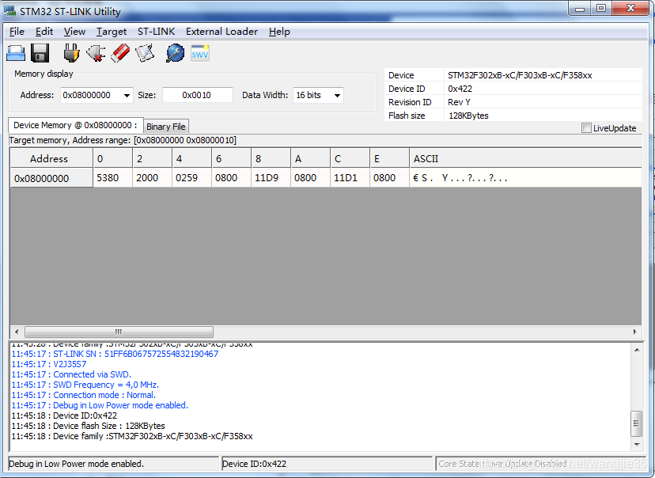Open the File menu

pos(17,32)
